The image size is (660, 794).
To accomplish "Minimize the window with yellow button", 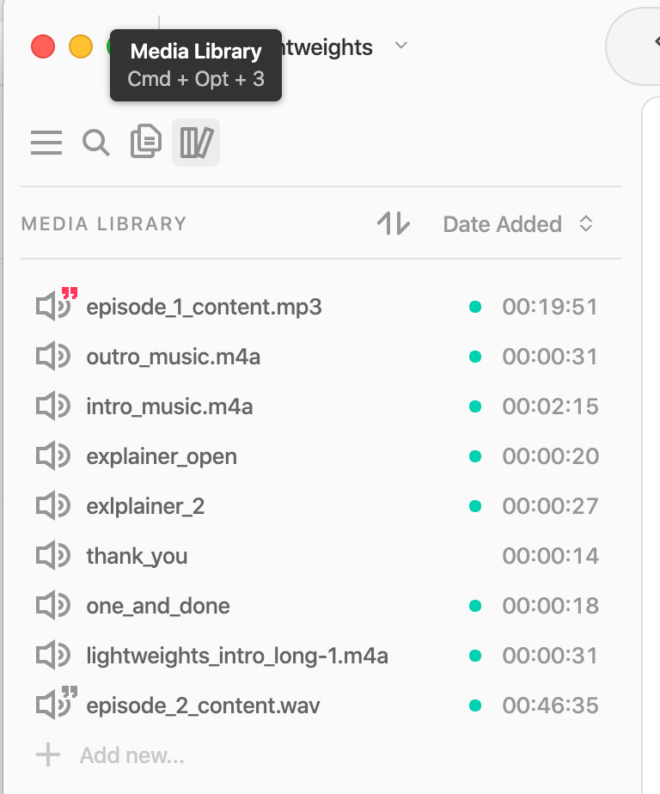I will 81,46.
